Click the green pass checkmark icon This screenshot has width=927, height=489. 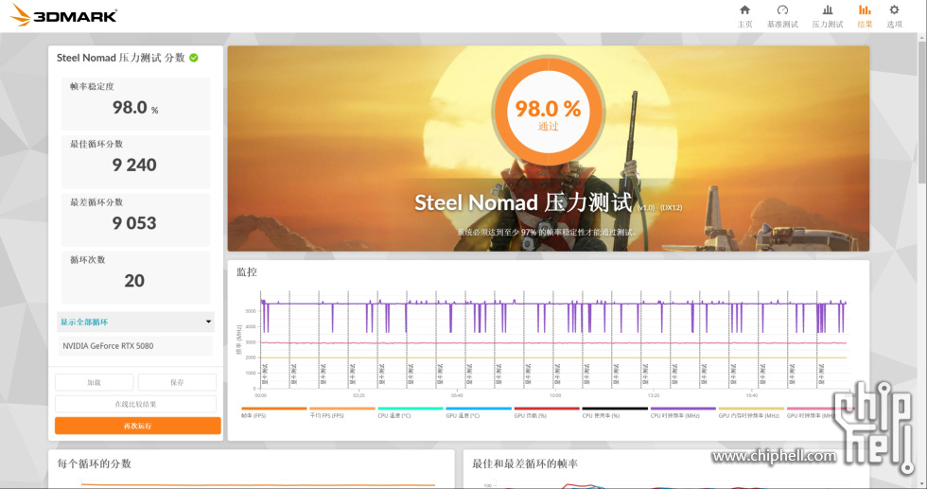coord(194,58)
